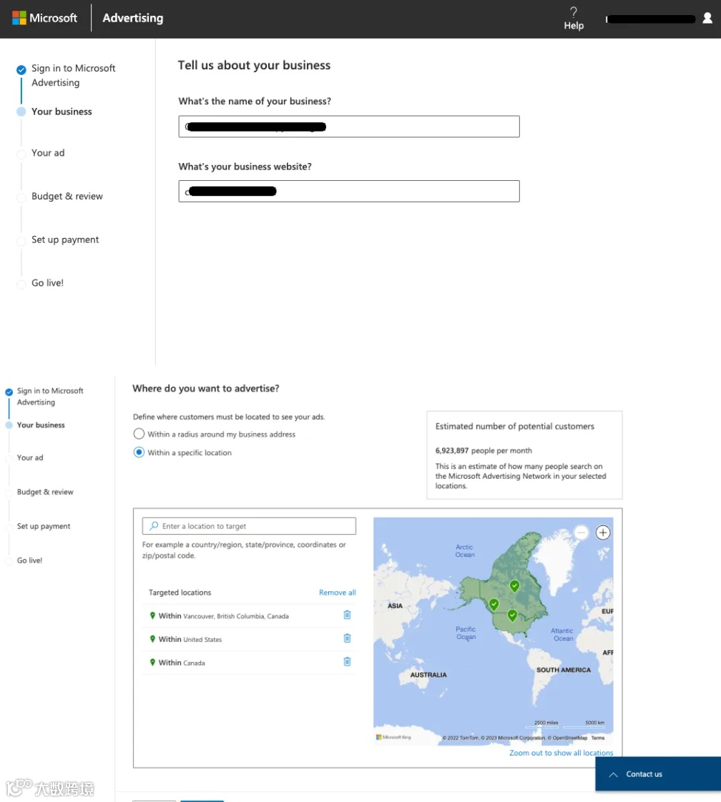This screenshot has height=802, width=721.
Task: Click the business name input field
Action: (349, 127)
